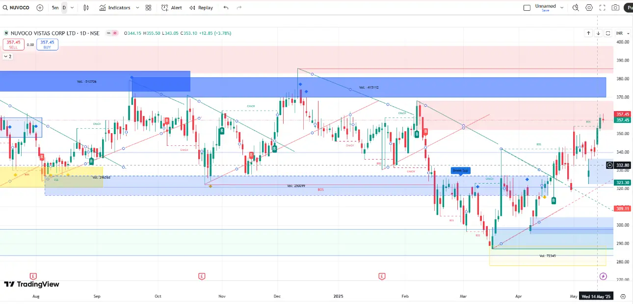Image resolution: width=633 pixels, height=304 pixels.
Task: Move the pane down with down arrow
Action: pos(598,33)
